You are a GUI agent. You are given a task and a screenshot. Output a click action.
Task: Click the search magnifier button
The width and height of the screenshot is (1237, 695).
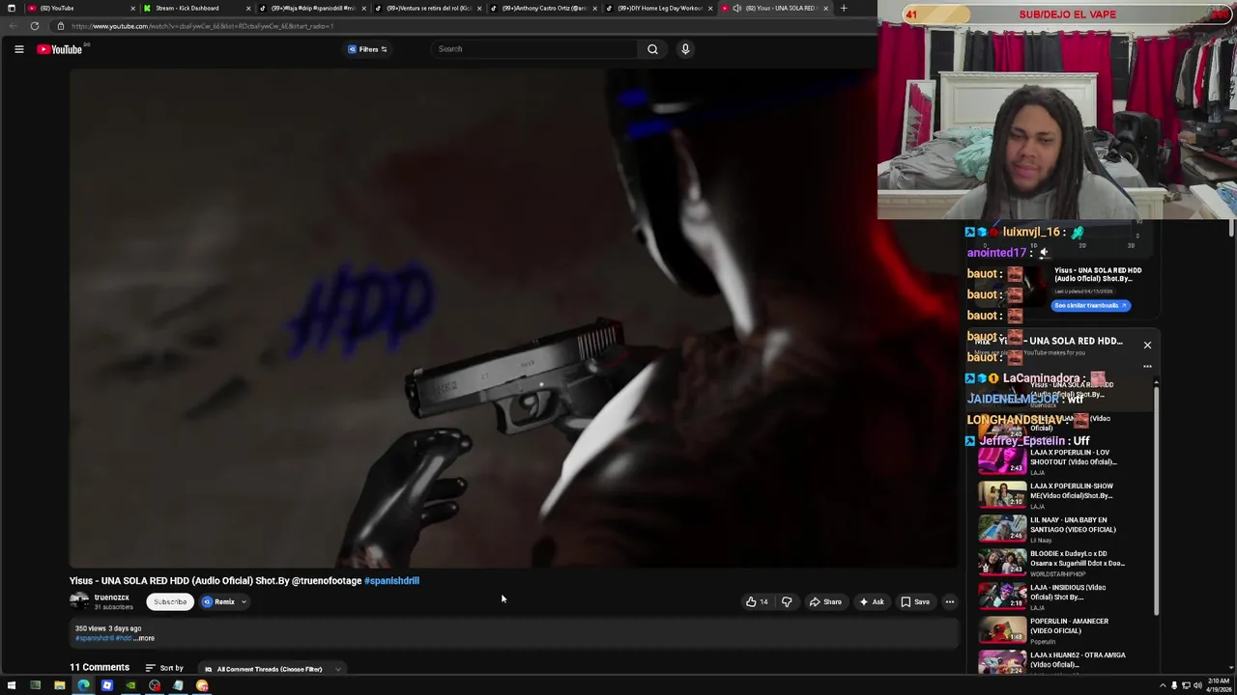pos(652,49)
